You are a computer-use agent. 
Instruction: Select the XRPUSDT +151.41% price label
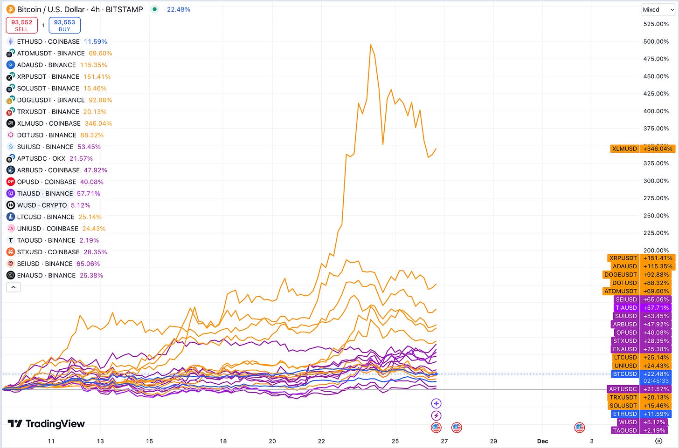(641, 258)
